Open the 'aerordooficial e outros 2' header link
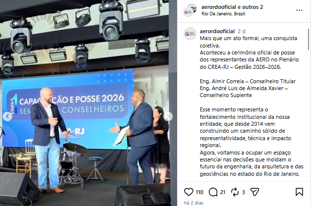311x206 pixels. coord(232,7)
